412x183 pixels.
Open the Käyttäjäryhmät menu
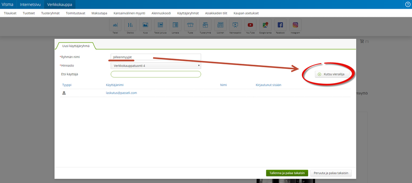tap(188, 13)
